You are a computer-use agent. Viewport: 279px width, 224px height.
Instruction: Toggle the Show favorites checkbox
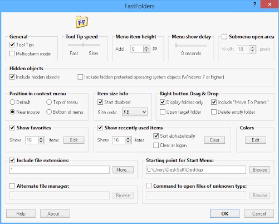(x=12, y=128)
